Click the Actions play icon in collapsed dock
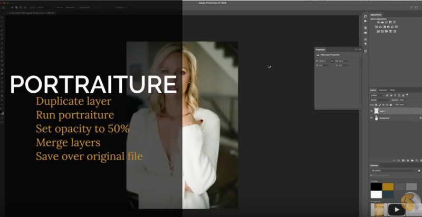Image resolution: width=422 pixels, height=217 pixels. click(365, 21)
